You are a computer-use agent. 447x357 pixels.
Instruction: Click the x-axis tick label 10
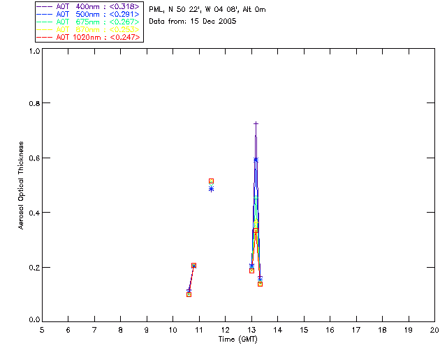173,330
